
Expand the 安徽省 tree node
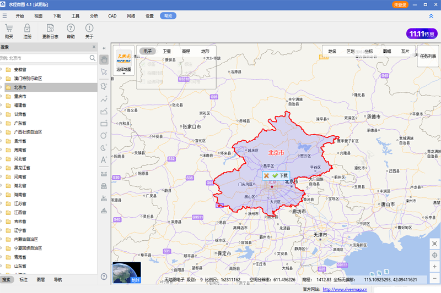(2, 70)
